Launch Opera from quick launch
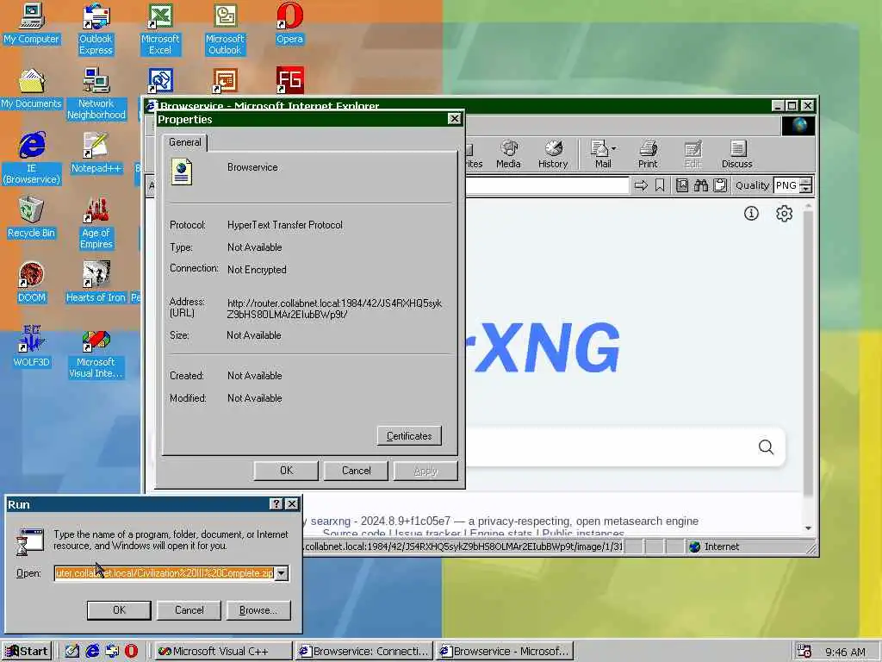The image size is (882, 662). click(131, 651)
